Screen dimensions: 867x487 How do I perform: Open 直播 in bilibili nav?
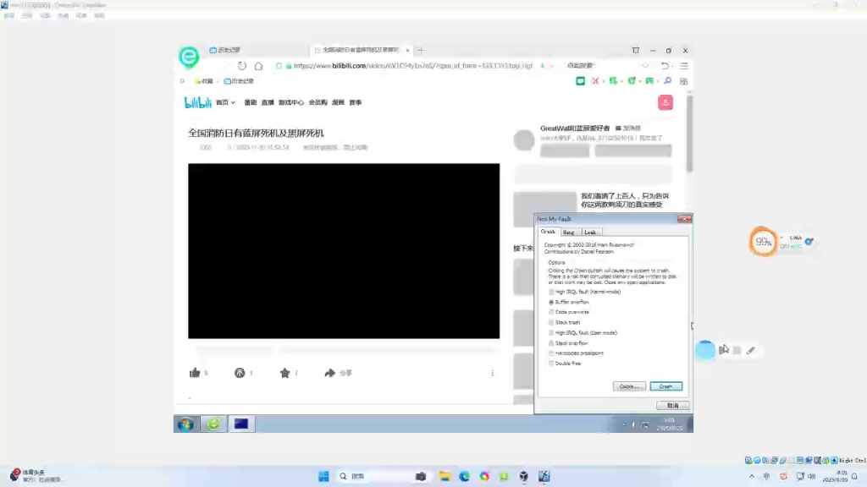pos(268,102)
